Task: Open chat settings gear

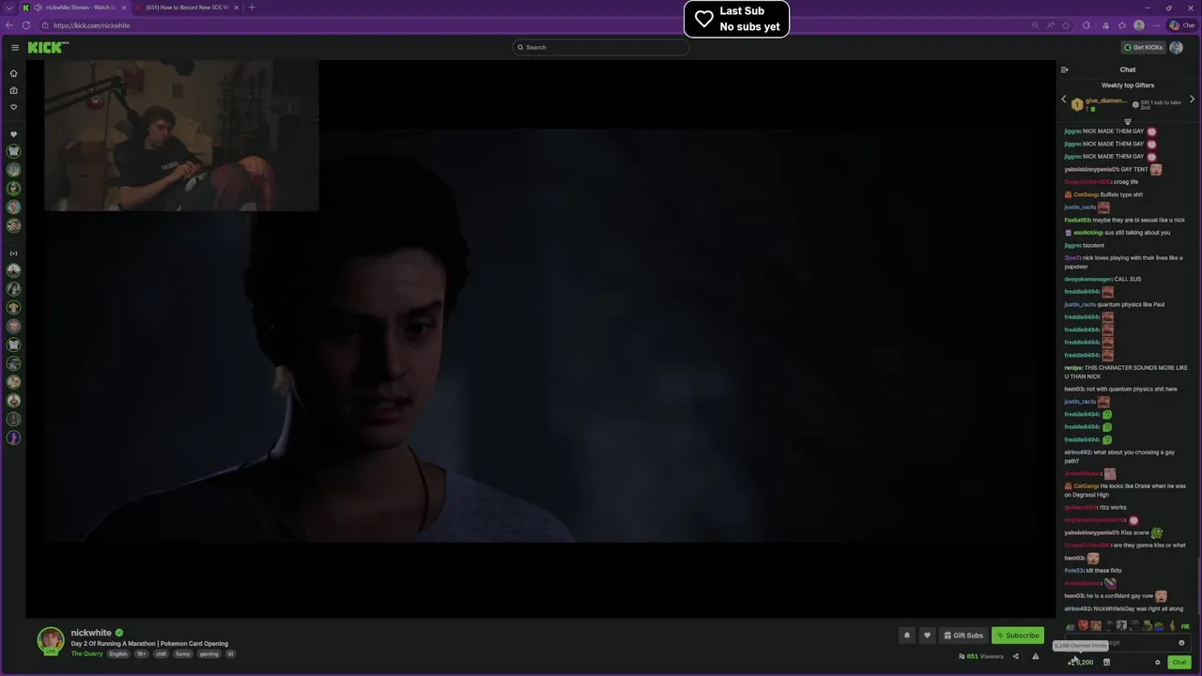Action: click(x=1158, y=662)
